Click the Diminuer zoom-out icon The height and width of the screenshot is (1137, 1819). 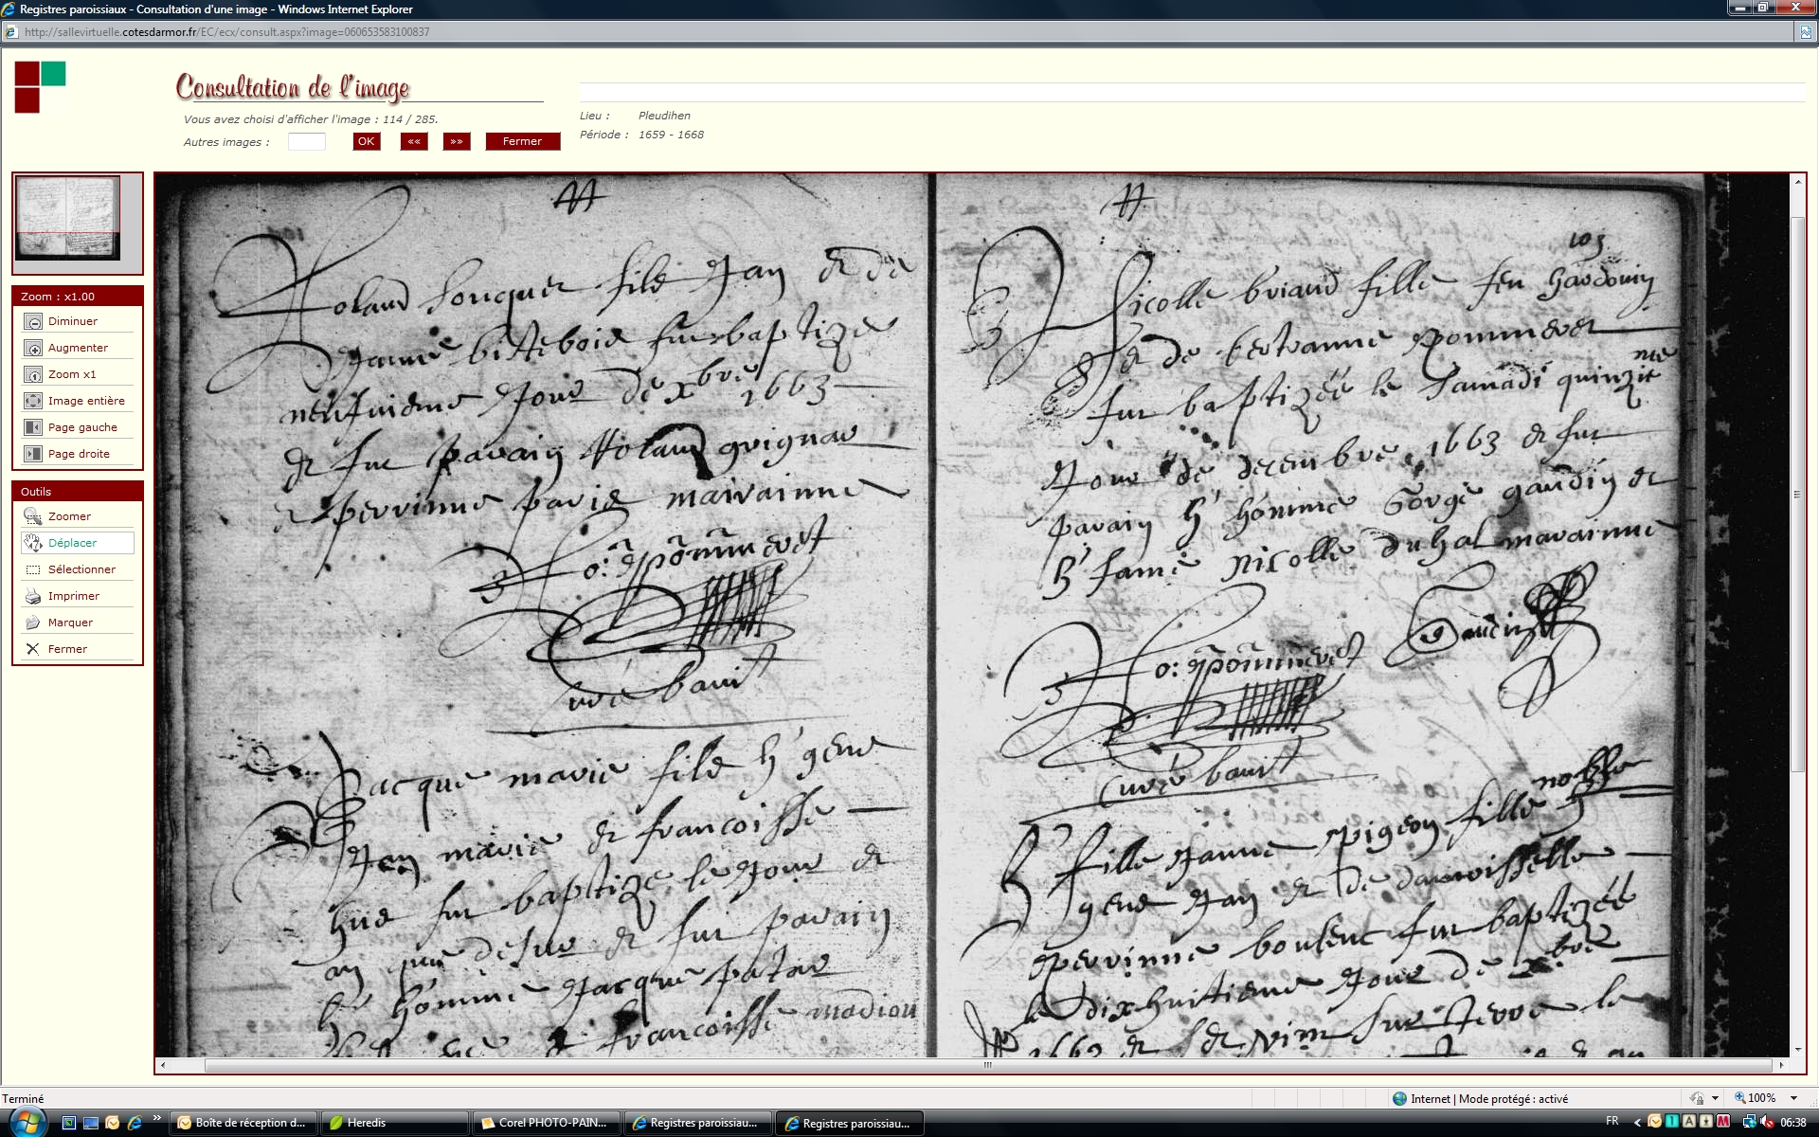pyautogui.click(x=33, y=322)
